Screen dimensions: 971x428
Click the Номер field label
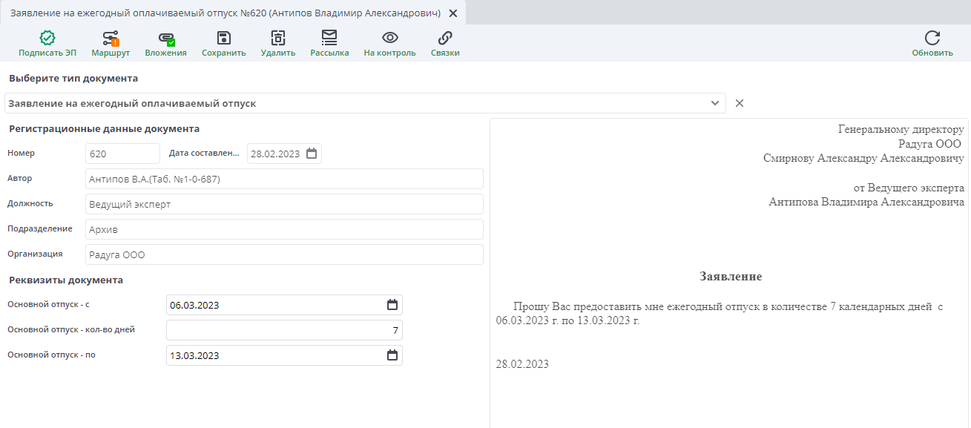click(x=21, y=153)
